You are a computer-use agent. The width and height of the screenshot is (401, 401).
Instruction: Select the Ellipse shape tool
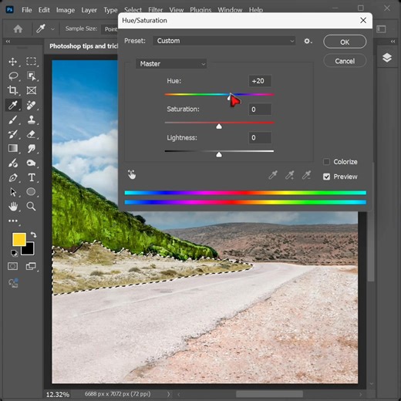(31, 192)
